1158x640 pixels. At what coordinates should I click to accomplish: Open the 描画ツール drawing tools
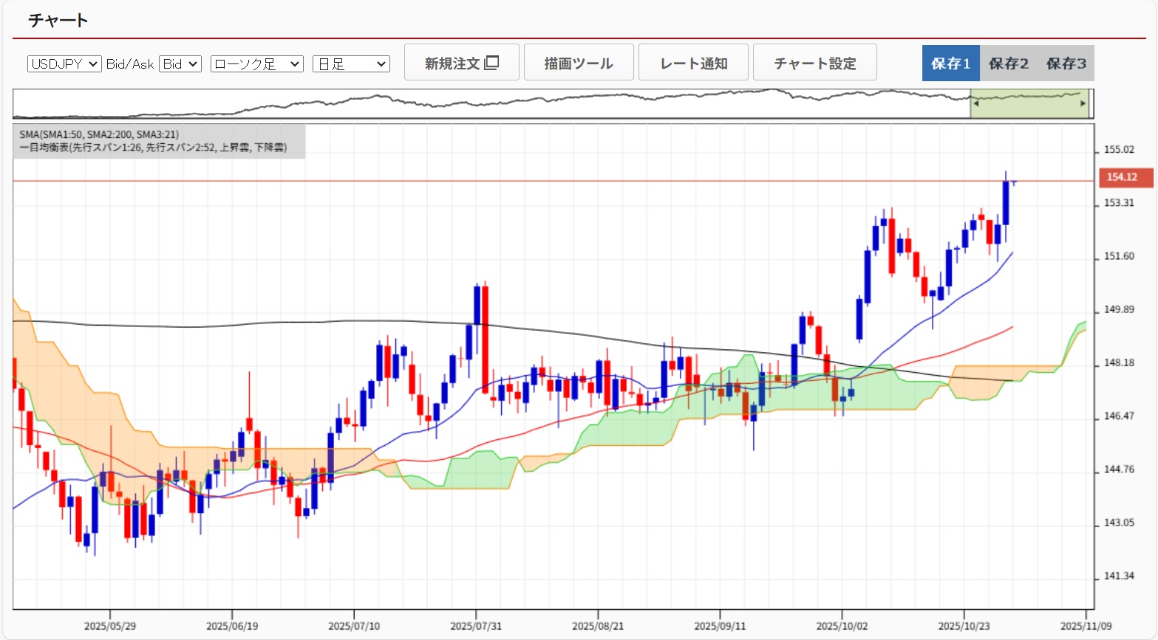[x=578, y=63]
